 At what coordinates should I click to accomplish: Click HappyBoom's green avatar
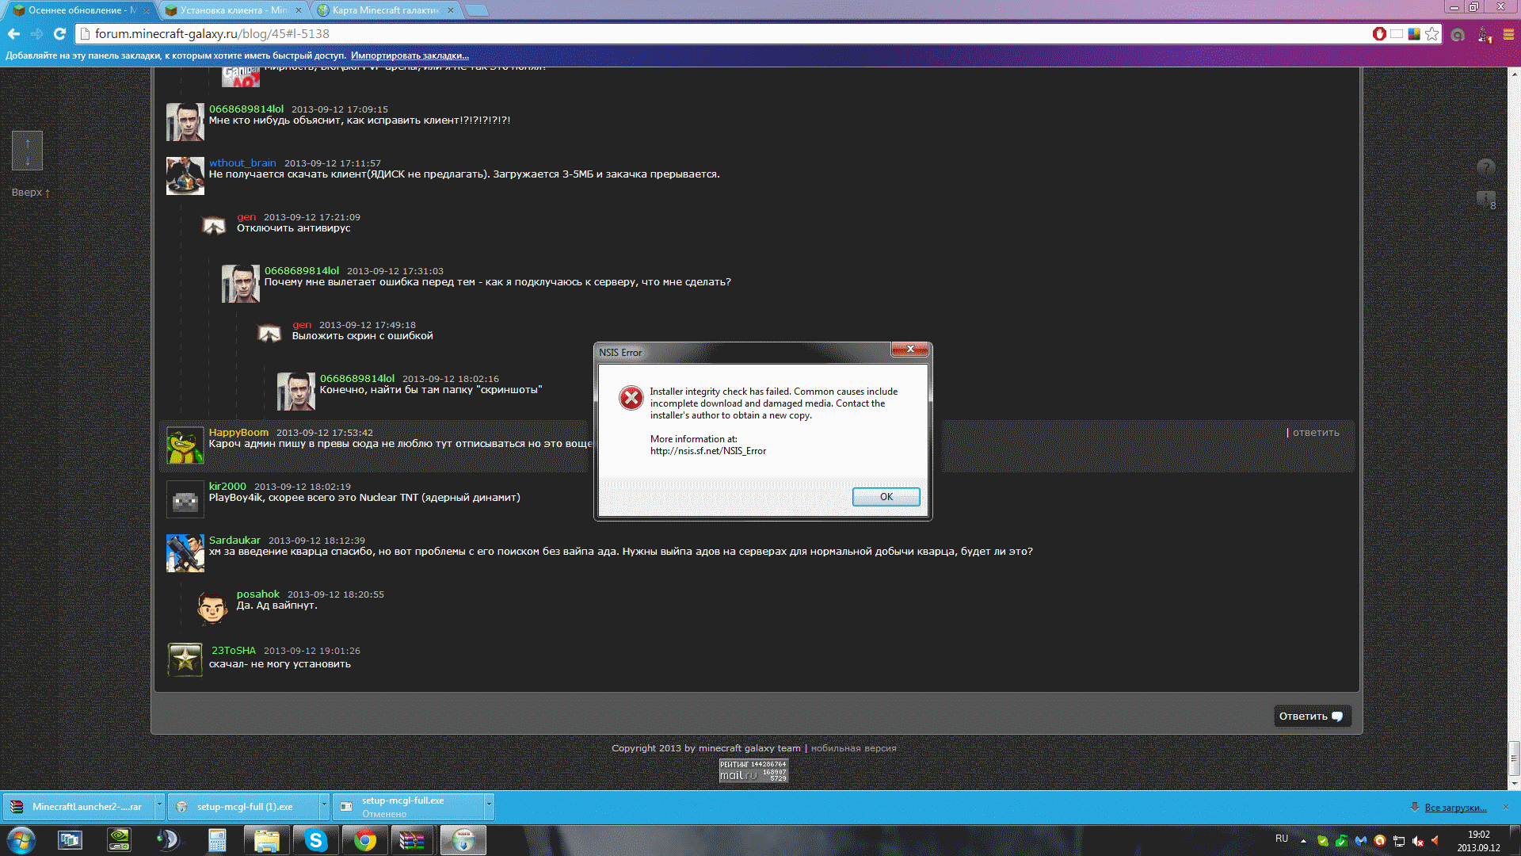point(185,445)
